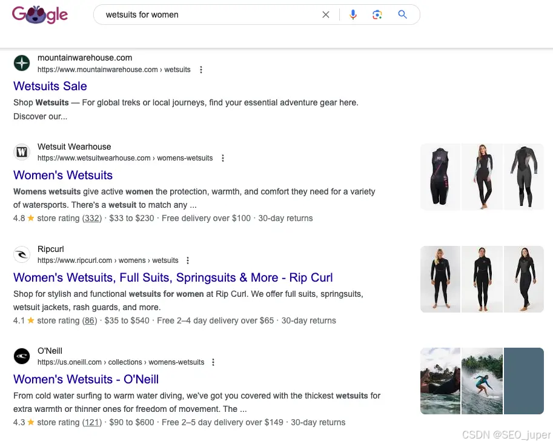This screenshot has height=444, width=553.
Task: Click the Google doodle logo
Action: [x=40, y=15]
